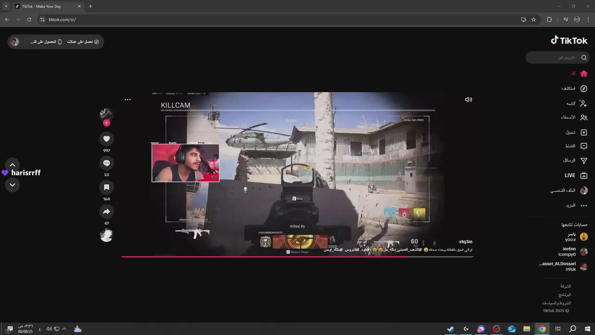Click the Get App phone item
The image size is (595, 335).
pyautogui.click(x=46, y=42)
